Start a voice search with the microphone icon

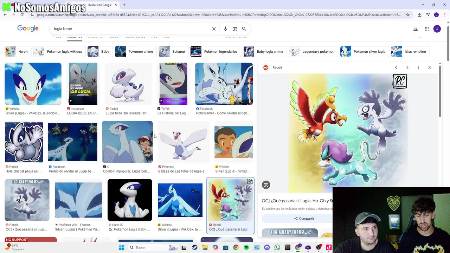point(225,29)
